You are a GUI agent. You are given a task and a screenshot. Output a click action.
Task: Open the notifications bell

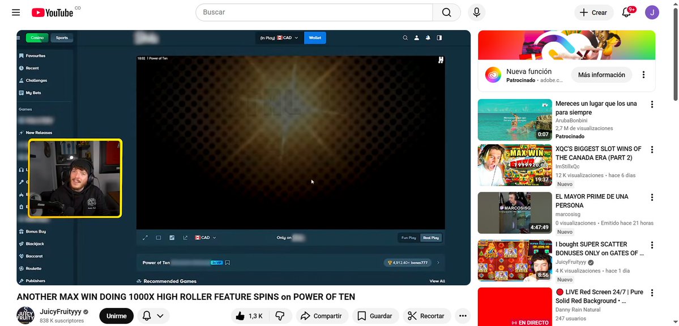click(x=626, y=12)
